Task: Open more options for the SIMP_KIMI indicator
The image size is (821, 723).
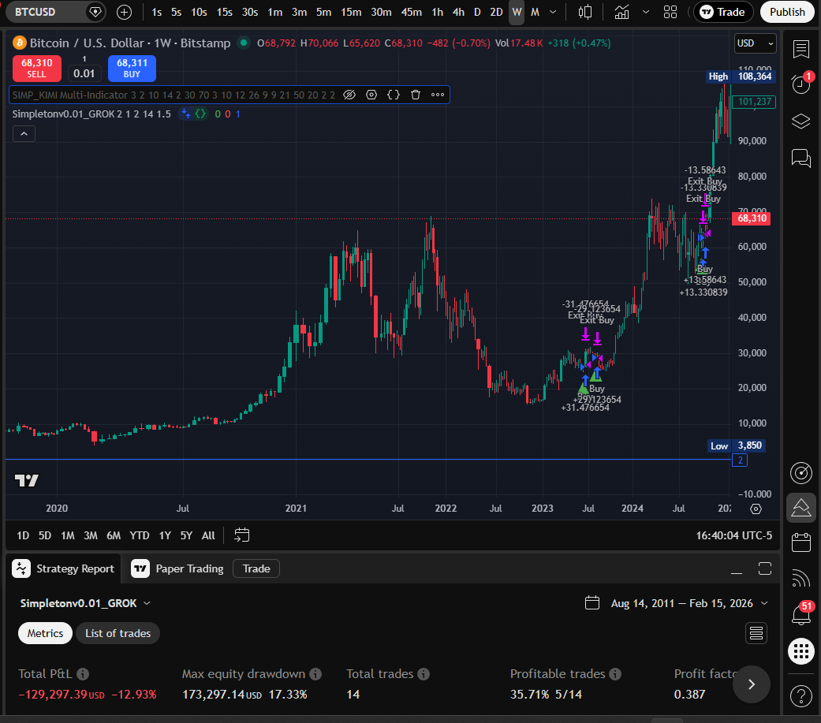Action: (438, 95)
